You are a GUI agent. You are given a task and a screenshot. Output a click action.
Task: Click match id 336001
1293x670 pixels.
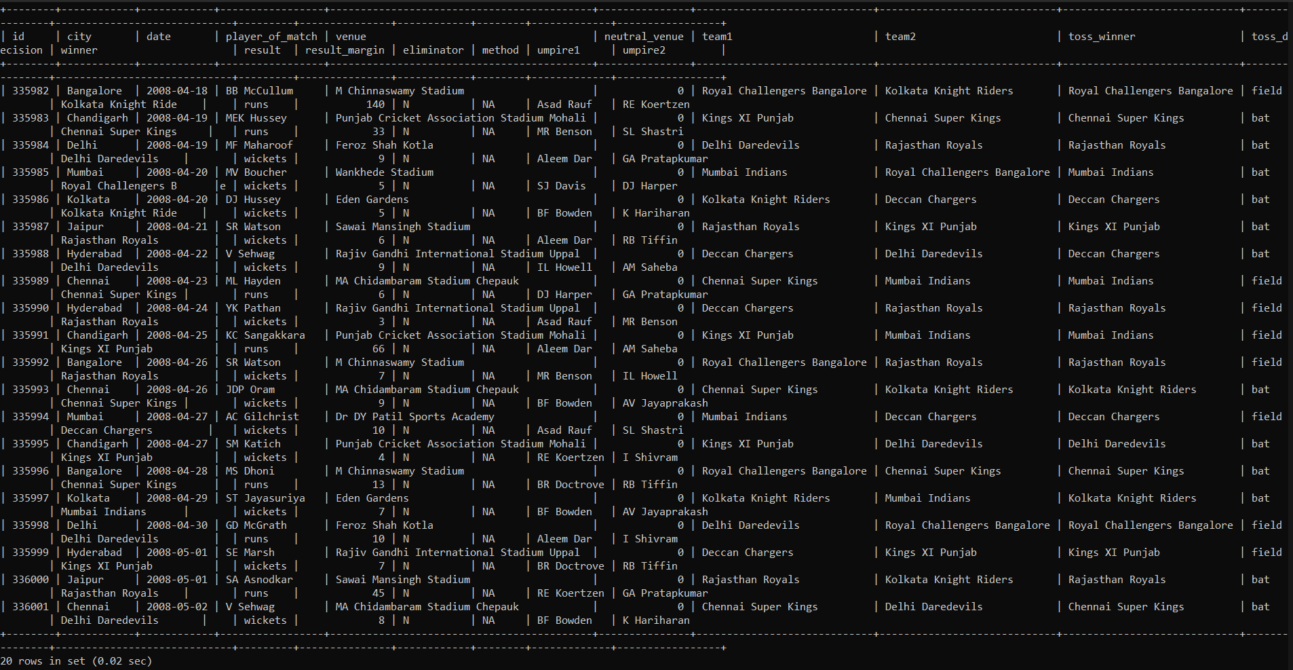click(31, 607)
